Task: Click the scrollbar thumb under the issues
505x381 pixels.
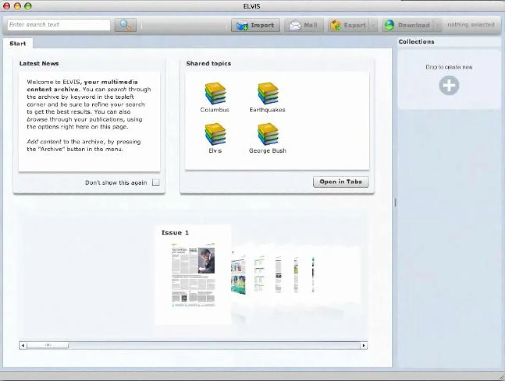Action: click(x=47, y=345)
